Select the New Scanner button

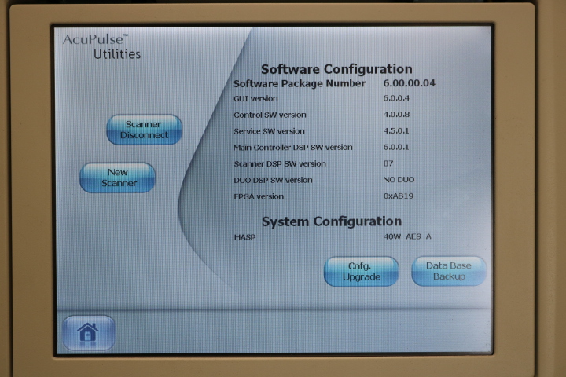click(x=118, y=178)
